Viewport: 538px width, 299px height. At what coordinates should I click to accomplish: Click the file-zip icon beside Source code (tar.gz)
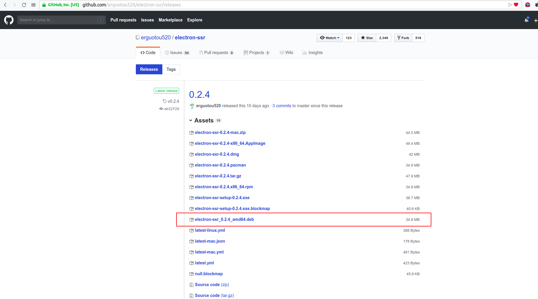[x=192, y=296]
